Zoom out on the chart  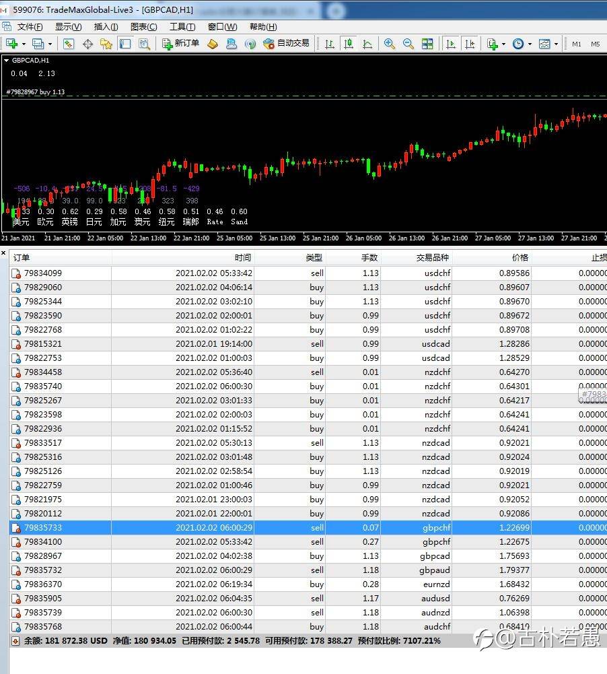(x=408, y=44)
